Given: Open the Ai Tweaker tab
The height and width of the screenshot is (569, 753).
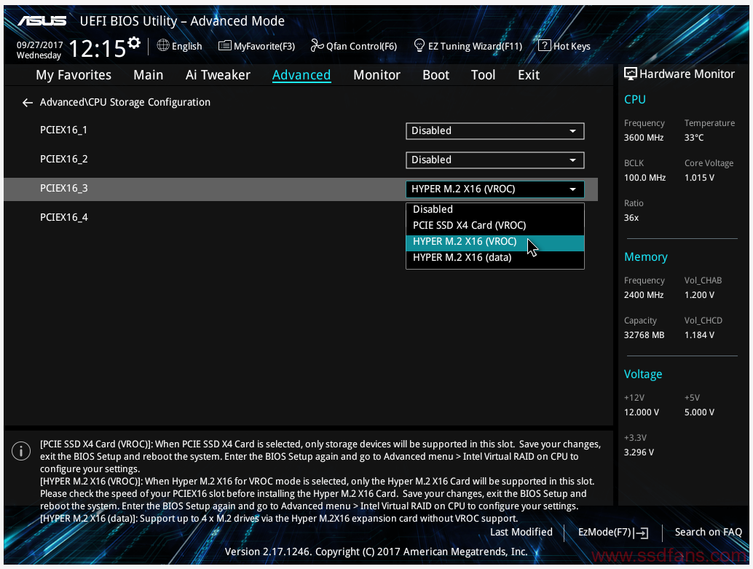Looking at the screenshot, I should click(218, 75).
